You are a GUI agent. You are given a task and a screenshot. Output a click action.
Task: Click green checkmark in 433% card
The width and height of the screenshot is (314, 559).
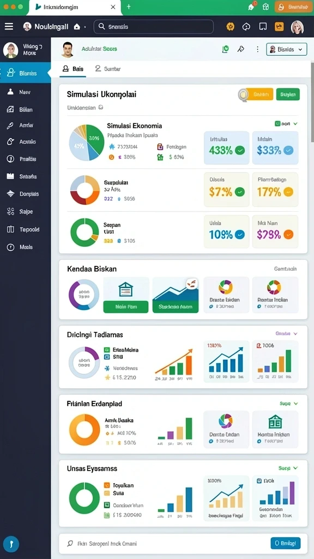pyautogui.click(x=240, y=151)
